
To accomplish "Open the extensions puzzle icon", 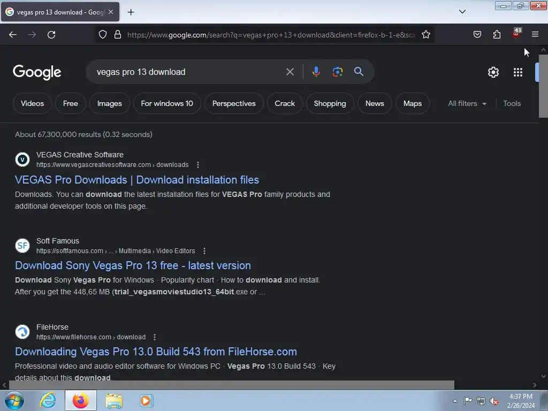I will [497, 35].
